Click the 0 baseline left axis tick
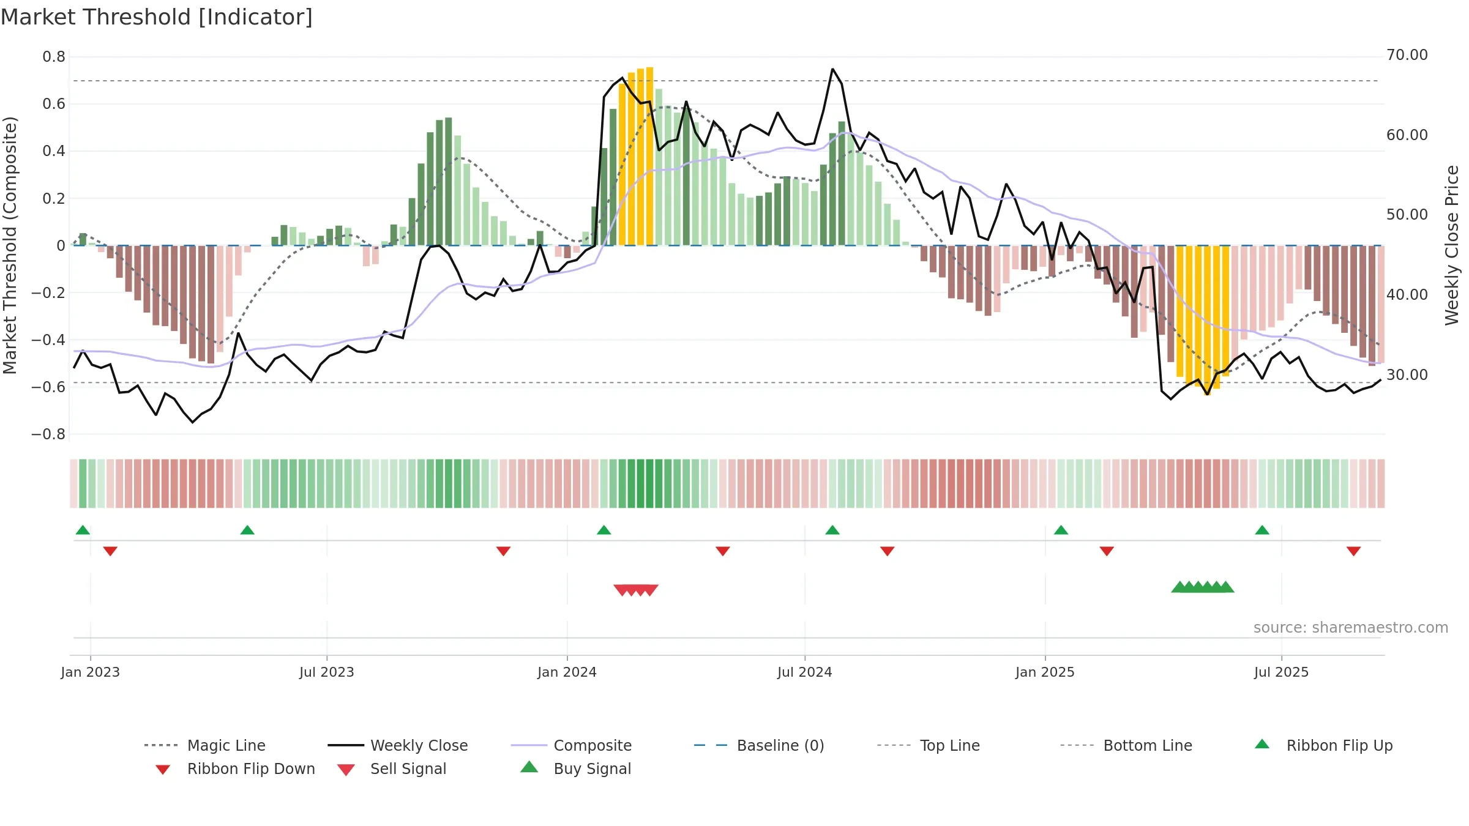Viewport: 1469px width, 826px height. pos(61,245)
